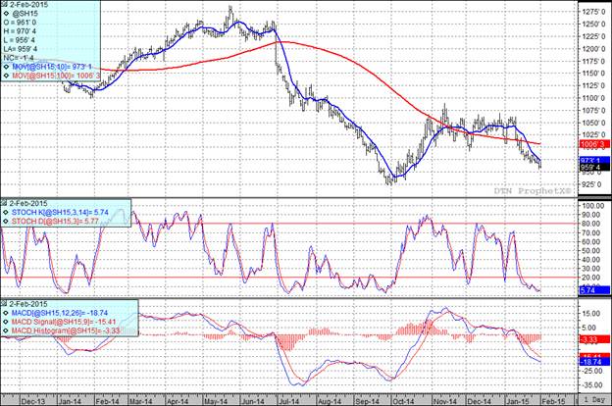Viewport: 612px width, 406px height.
Task: Click the 50.00 stochastic axis label
Action: coord(591,251)
